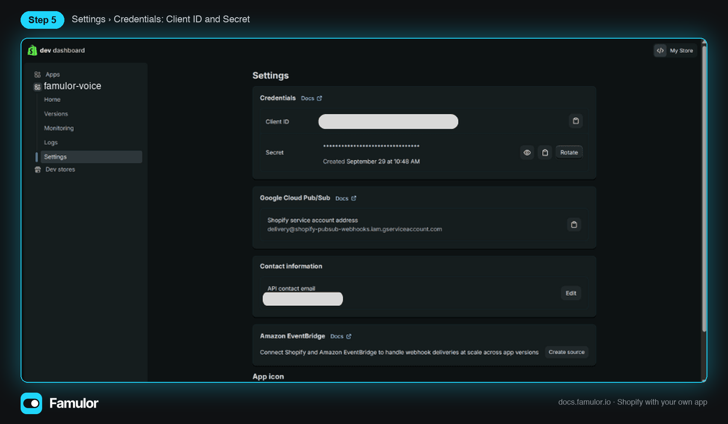Click the masked Secret dots

click(x=371, y=146)
